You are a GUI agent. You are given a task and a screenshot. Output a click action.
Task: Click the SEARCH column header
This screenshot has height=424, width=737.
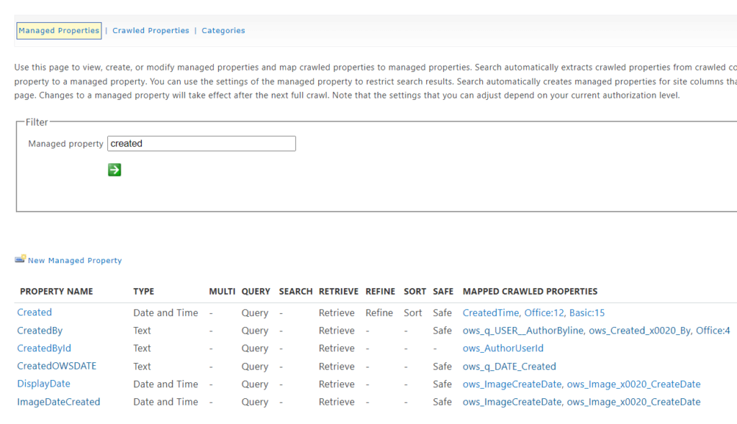tap(296, 292)
